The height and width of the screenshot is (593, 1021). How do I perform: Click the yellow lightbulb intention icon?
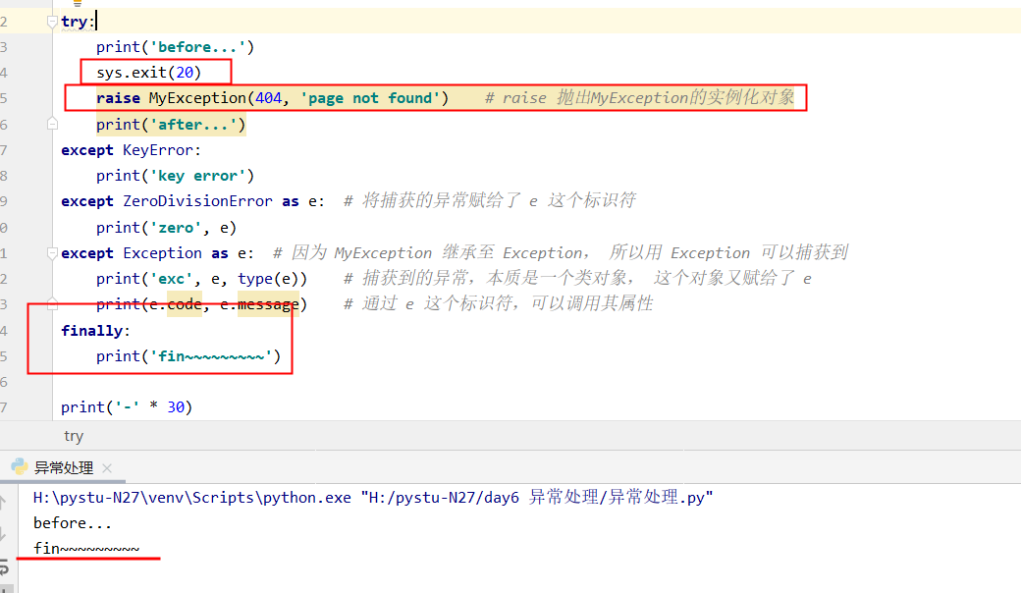[x=78, y=3]
